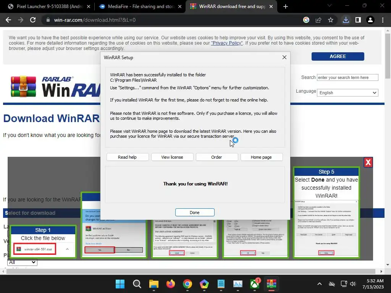The height and width of the screenshot is (293, 391).
Task: Go back in Chrome browser
Action: [8, 20]
